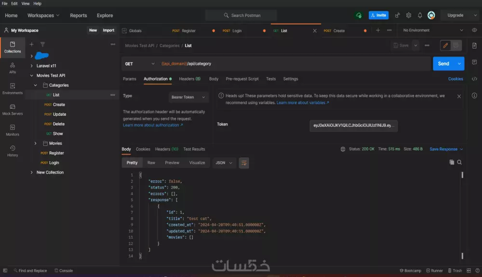The width and height of the screenshot is (482, 277).
Task: Click the Send button
Action: (x=443, y=64)
